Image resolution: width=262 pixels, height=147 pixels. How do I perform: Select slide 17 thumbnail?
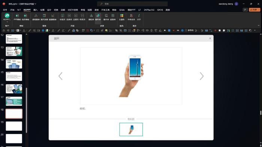click(x=14, y=101)
